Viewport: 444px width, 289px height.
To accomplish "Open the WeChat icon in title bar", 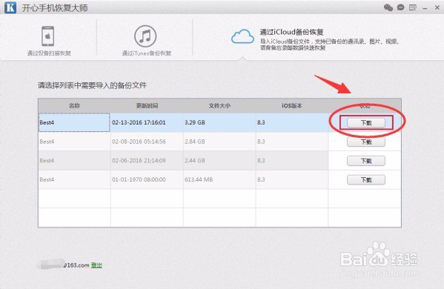I will point(388,7).
